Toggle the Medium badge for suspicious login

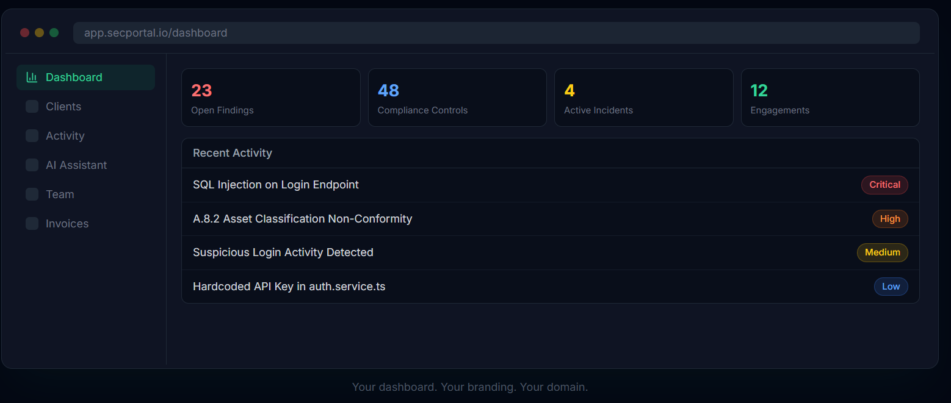882,252
